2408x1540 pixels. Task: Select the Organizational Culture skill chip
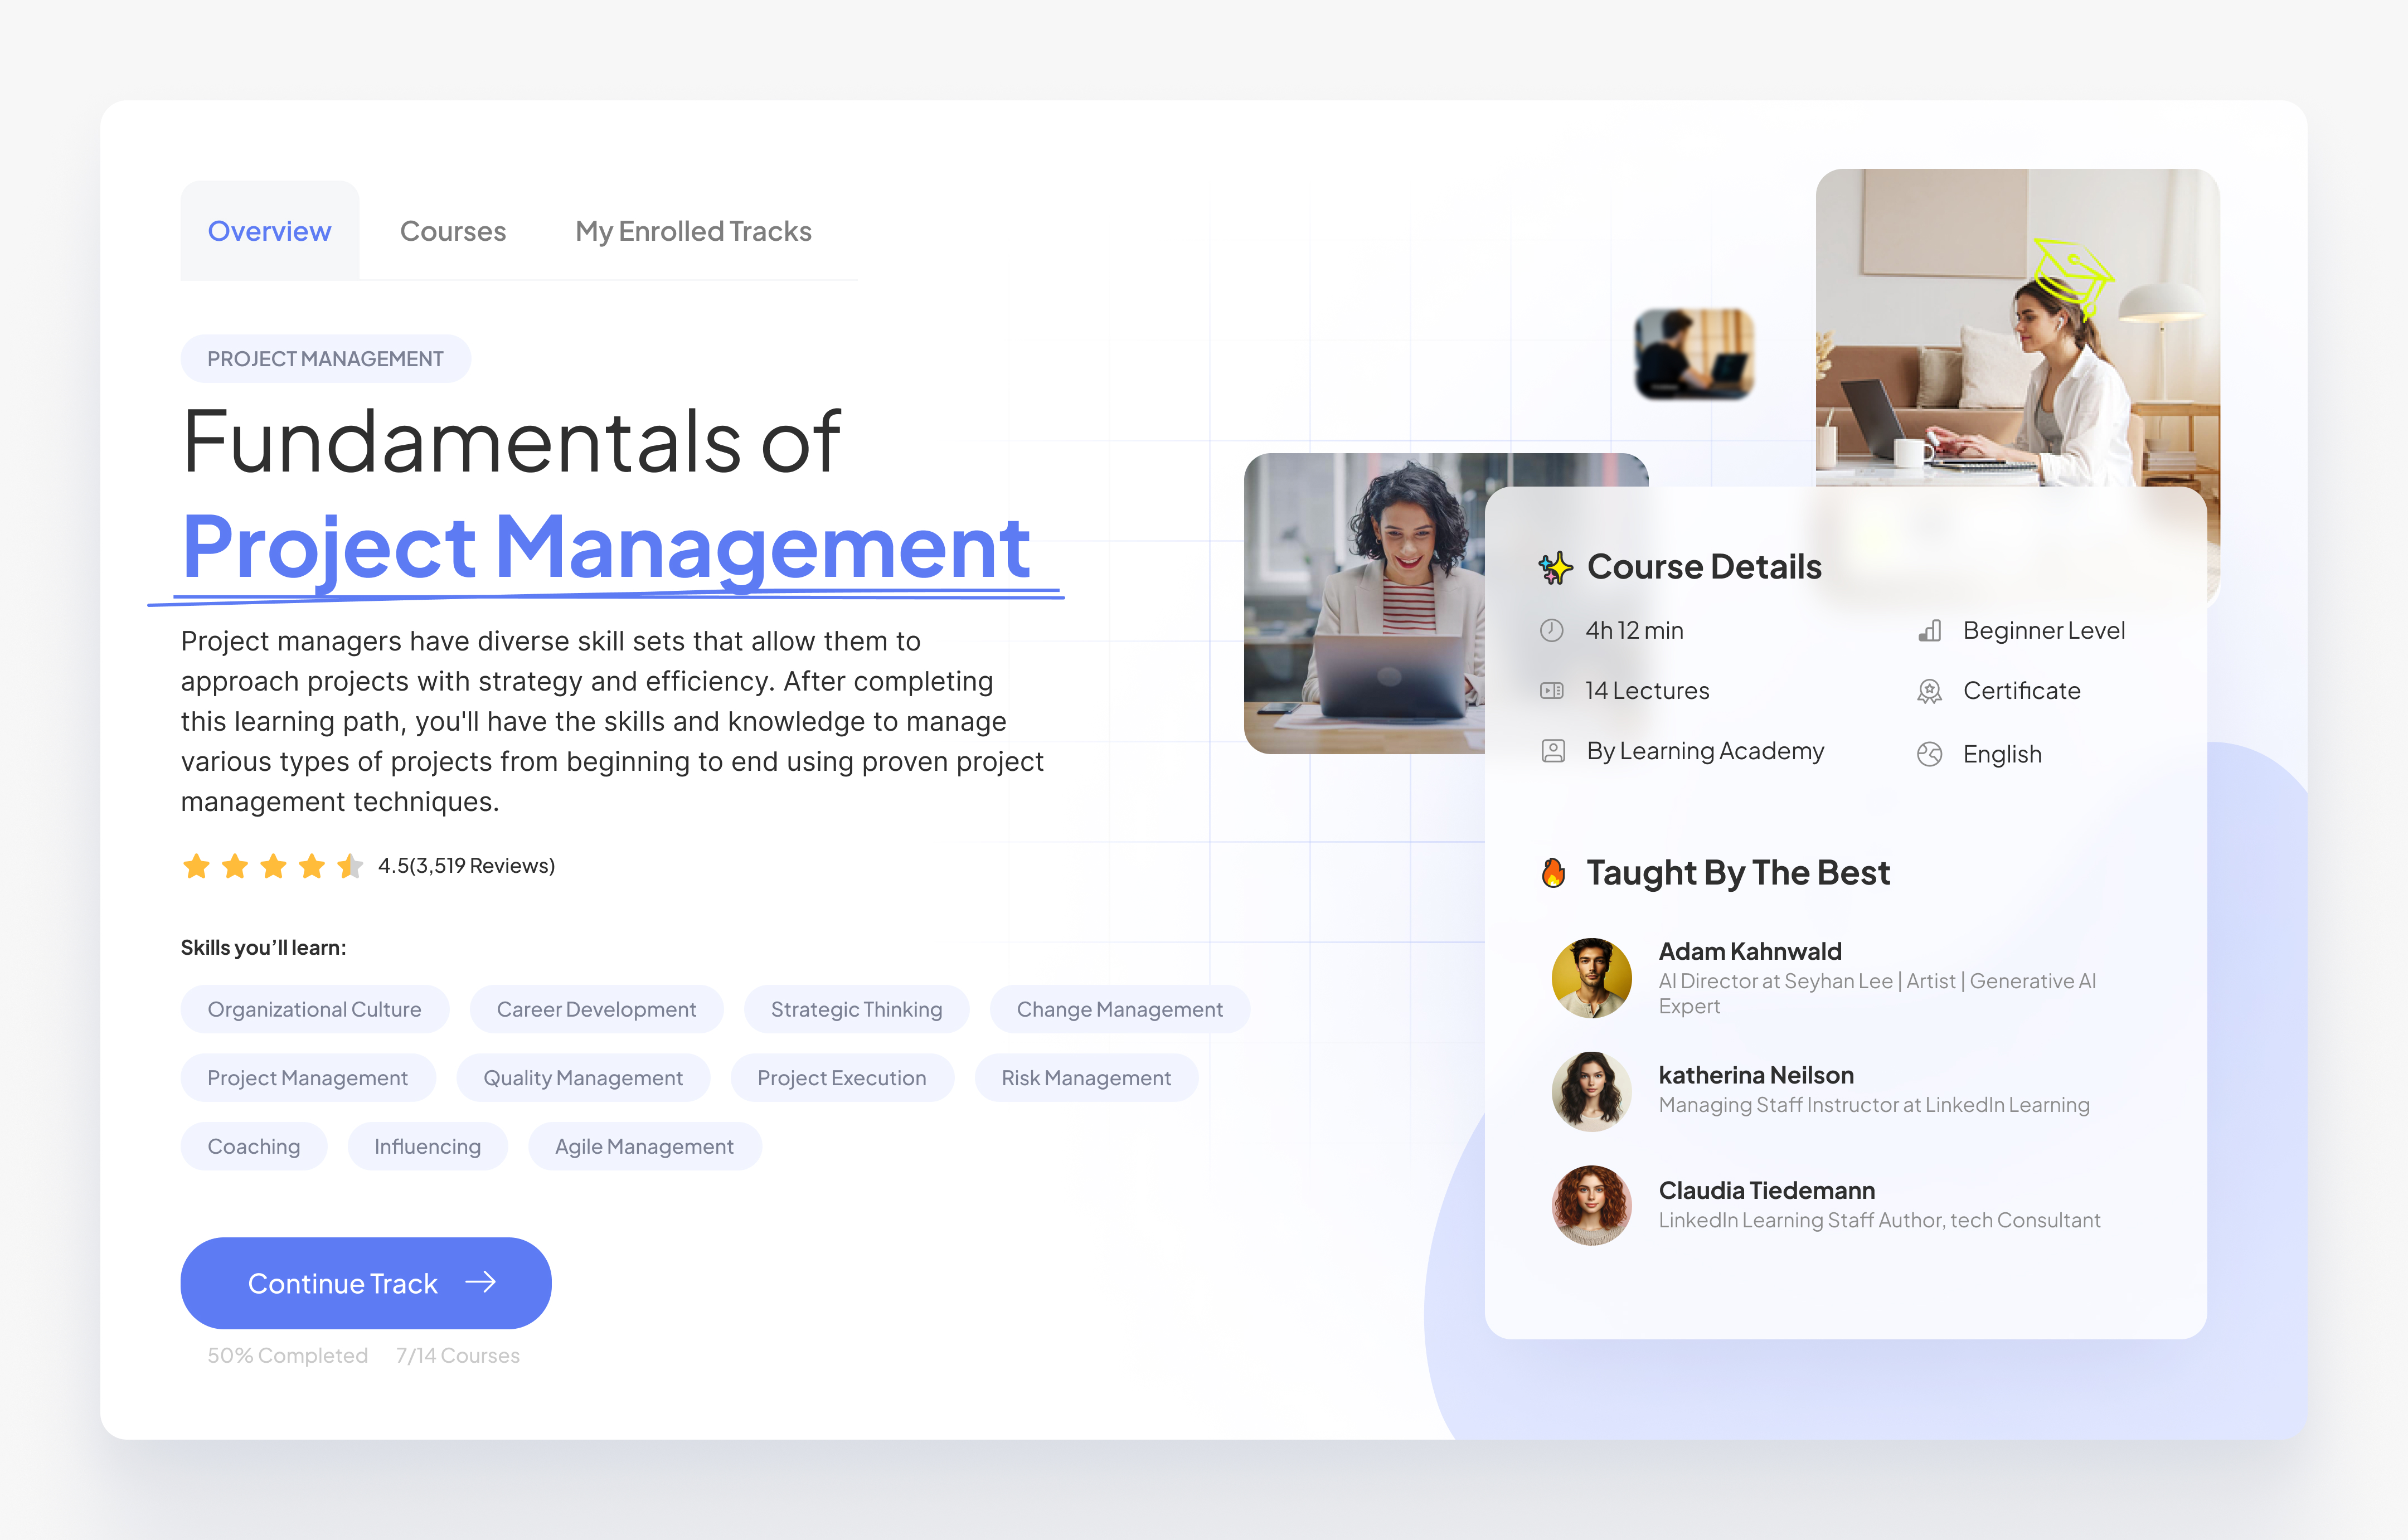click(x=314, y=1009)
